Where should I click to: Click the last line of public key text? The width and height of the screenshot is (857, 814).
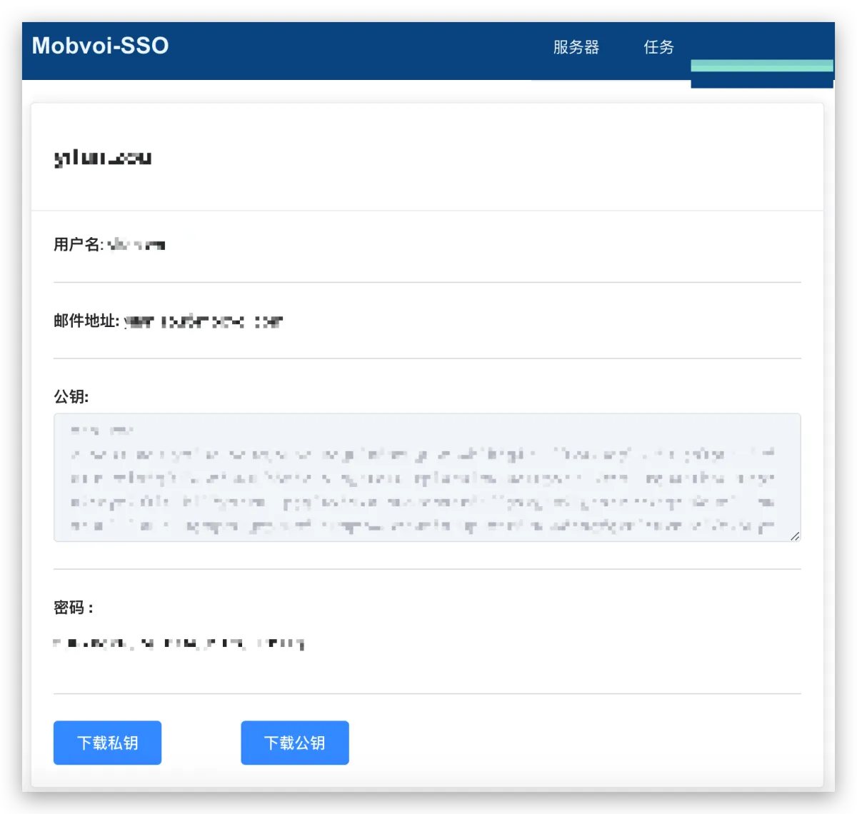(x=421, y=527)
